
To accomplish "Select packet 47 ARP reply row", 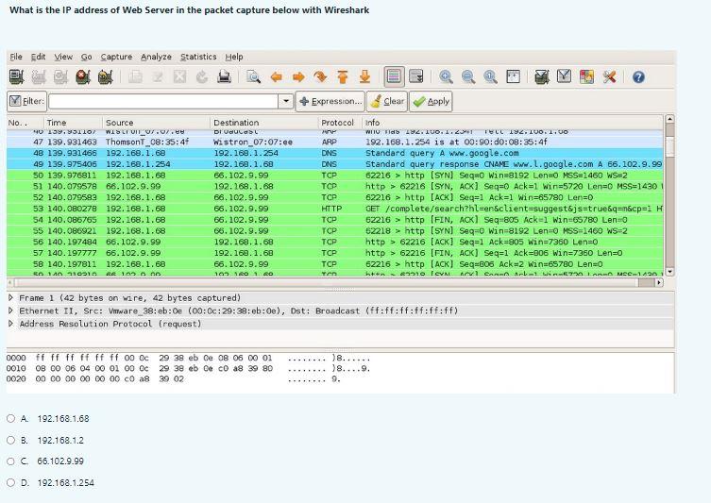I will point(334,142).
